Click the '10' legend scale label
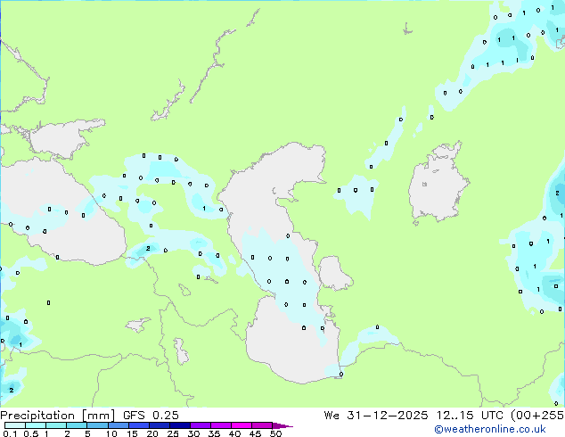The image size is (565, 437). point(111,433)
